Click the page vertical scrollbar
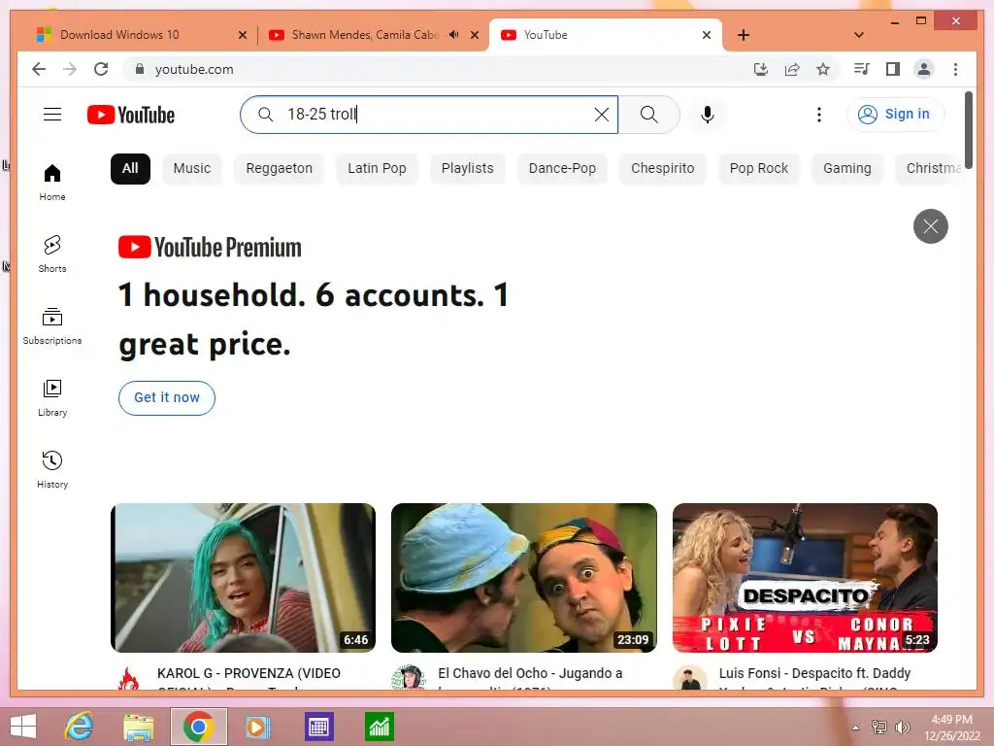This screenshot has height=746, width=994. click(968, 129)
